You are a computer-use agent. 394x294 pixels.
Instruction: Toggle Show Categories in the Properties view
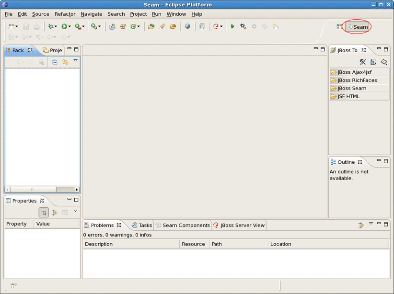click(44, 213)
